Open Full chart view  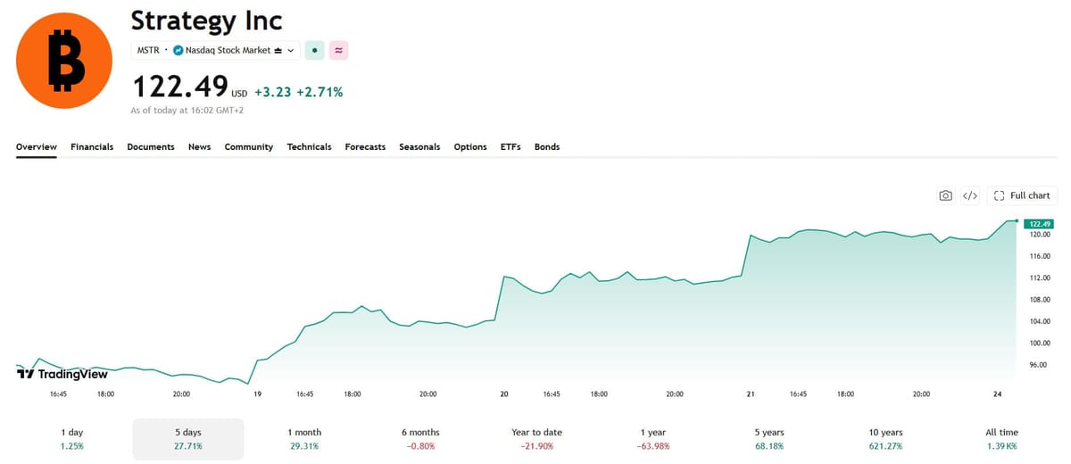coord(1021,195)
